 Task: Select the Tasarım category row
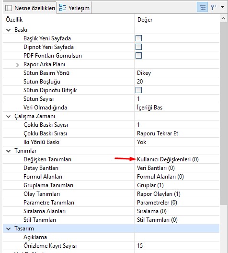(111, 229)
